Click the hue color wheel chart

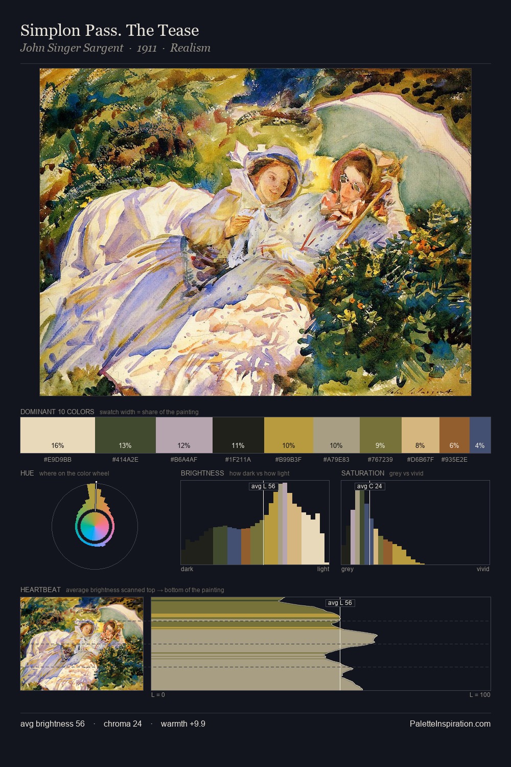(95, 526)
